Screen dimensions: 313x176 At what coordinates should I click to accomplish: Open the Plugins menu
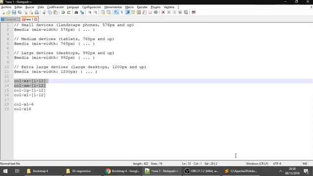tap(156, 7)
